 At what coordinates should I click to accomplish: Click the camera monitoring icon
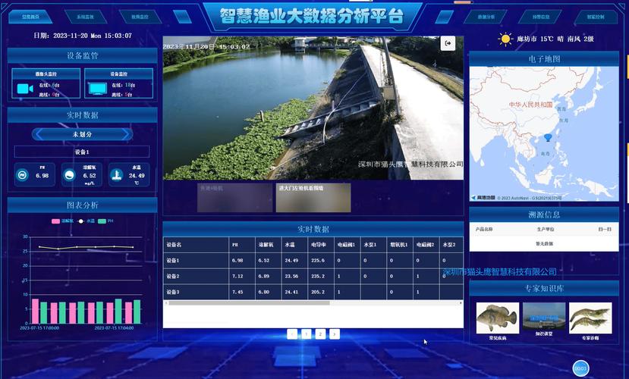pos(24,89)
